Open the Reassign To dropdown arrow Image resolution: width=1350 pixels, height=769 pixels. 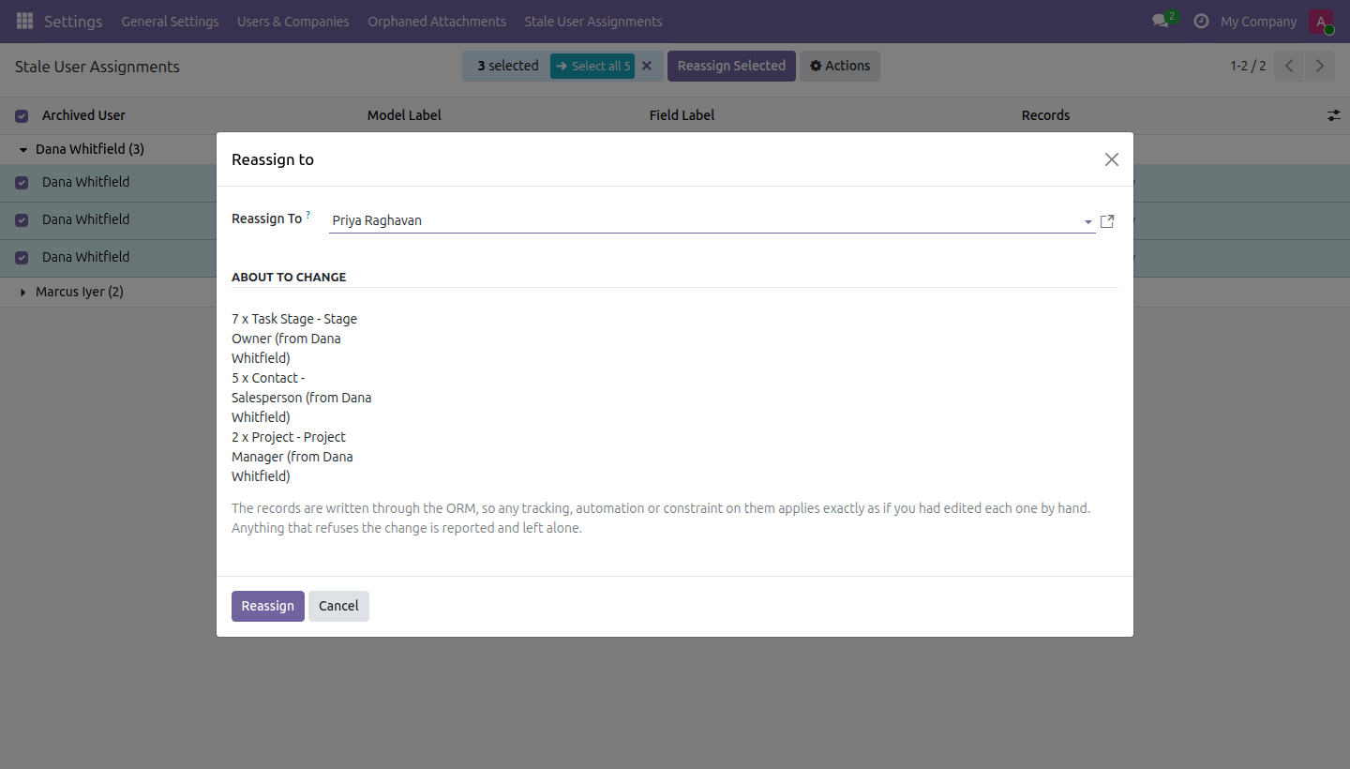point(1087,222)
